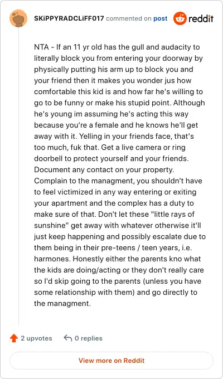Click the '0 replies' label
Viewport: 223px width, 379px height.
pyautogui.click(x=89, y=338)
